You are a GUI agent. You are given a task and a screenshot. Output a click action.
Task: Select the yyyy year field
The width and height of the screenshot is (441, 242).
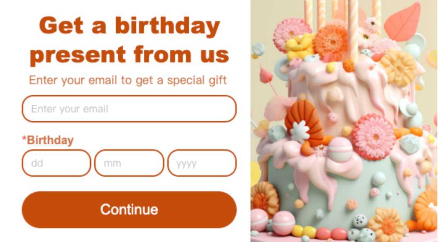pos(202,163)
